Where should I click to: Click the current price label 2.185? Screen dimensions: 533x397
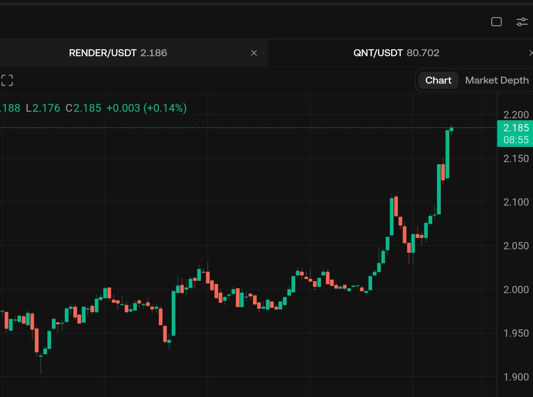tap(516, 128)
